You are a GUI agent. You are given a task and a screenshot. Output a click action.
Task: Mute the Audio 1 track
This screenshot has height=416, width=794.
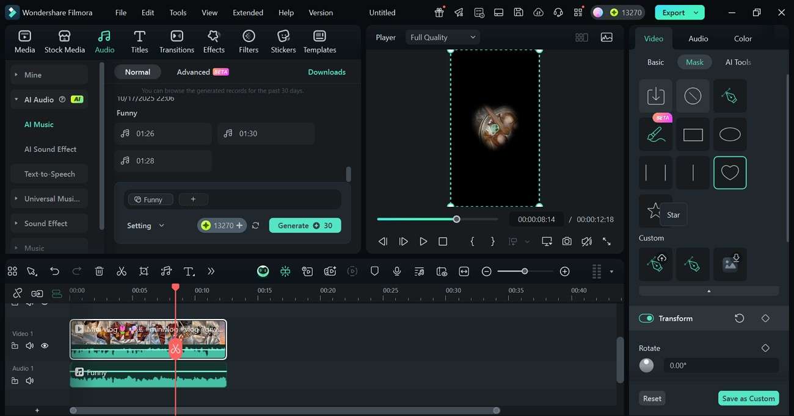[29, 381]
